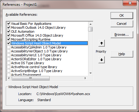Viewport: 139px width, 112px height.
Task: Select highlighted Windows Script Host Object Model row
Action: 49,43
